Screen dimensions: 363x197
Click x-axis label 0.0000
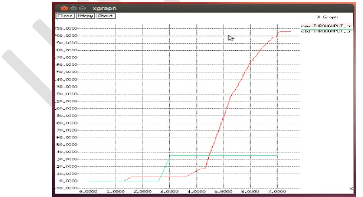click(x=89, y=192)
